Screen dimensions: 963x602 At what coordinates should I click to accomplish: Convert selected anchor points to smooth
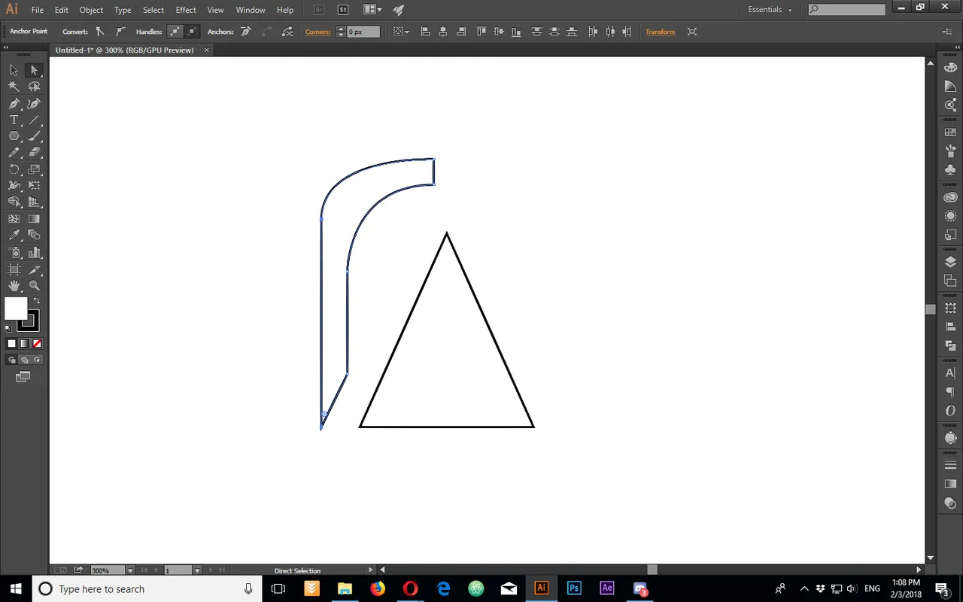120,32
